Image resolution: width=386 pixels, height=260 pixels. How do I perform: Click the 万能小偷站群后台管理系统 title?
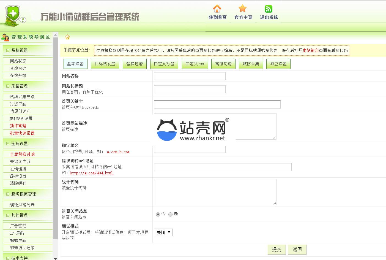pos(90,17)
